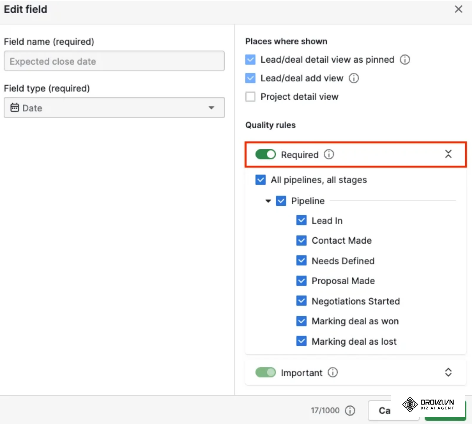The image size is (472, 424).
Task: Toggle off the Required quality rule
Action: tap(265, 154)
